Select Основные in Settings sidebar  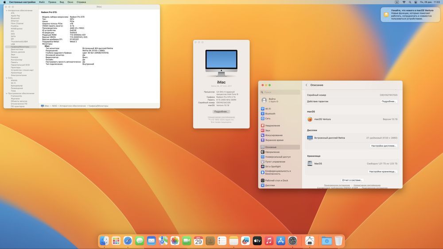(280, 147)
